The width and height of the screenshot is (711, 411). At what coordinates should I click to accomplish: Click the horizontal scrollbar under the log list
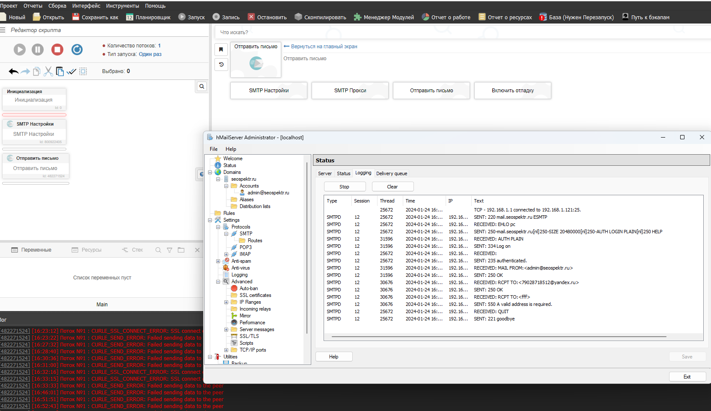coord(499,337)
